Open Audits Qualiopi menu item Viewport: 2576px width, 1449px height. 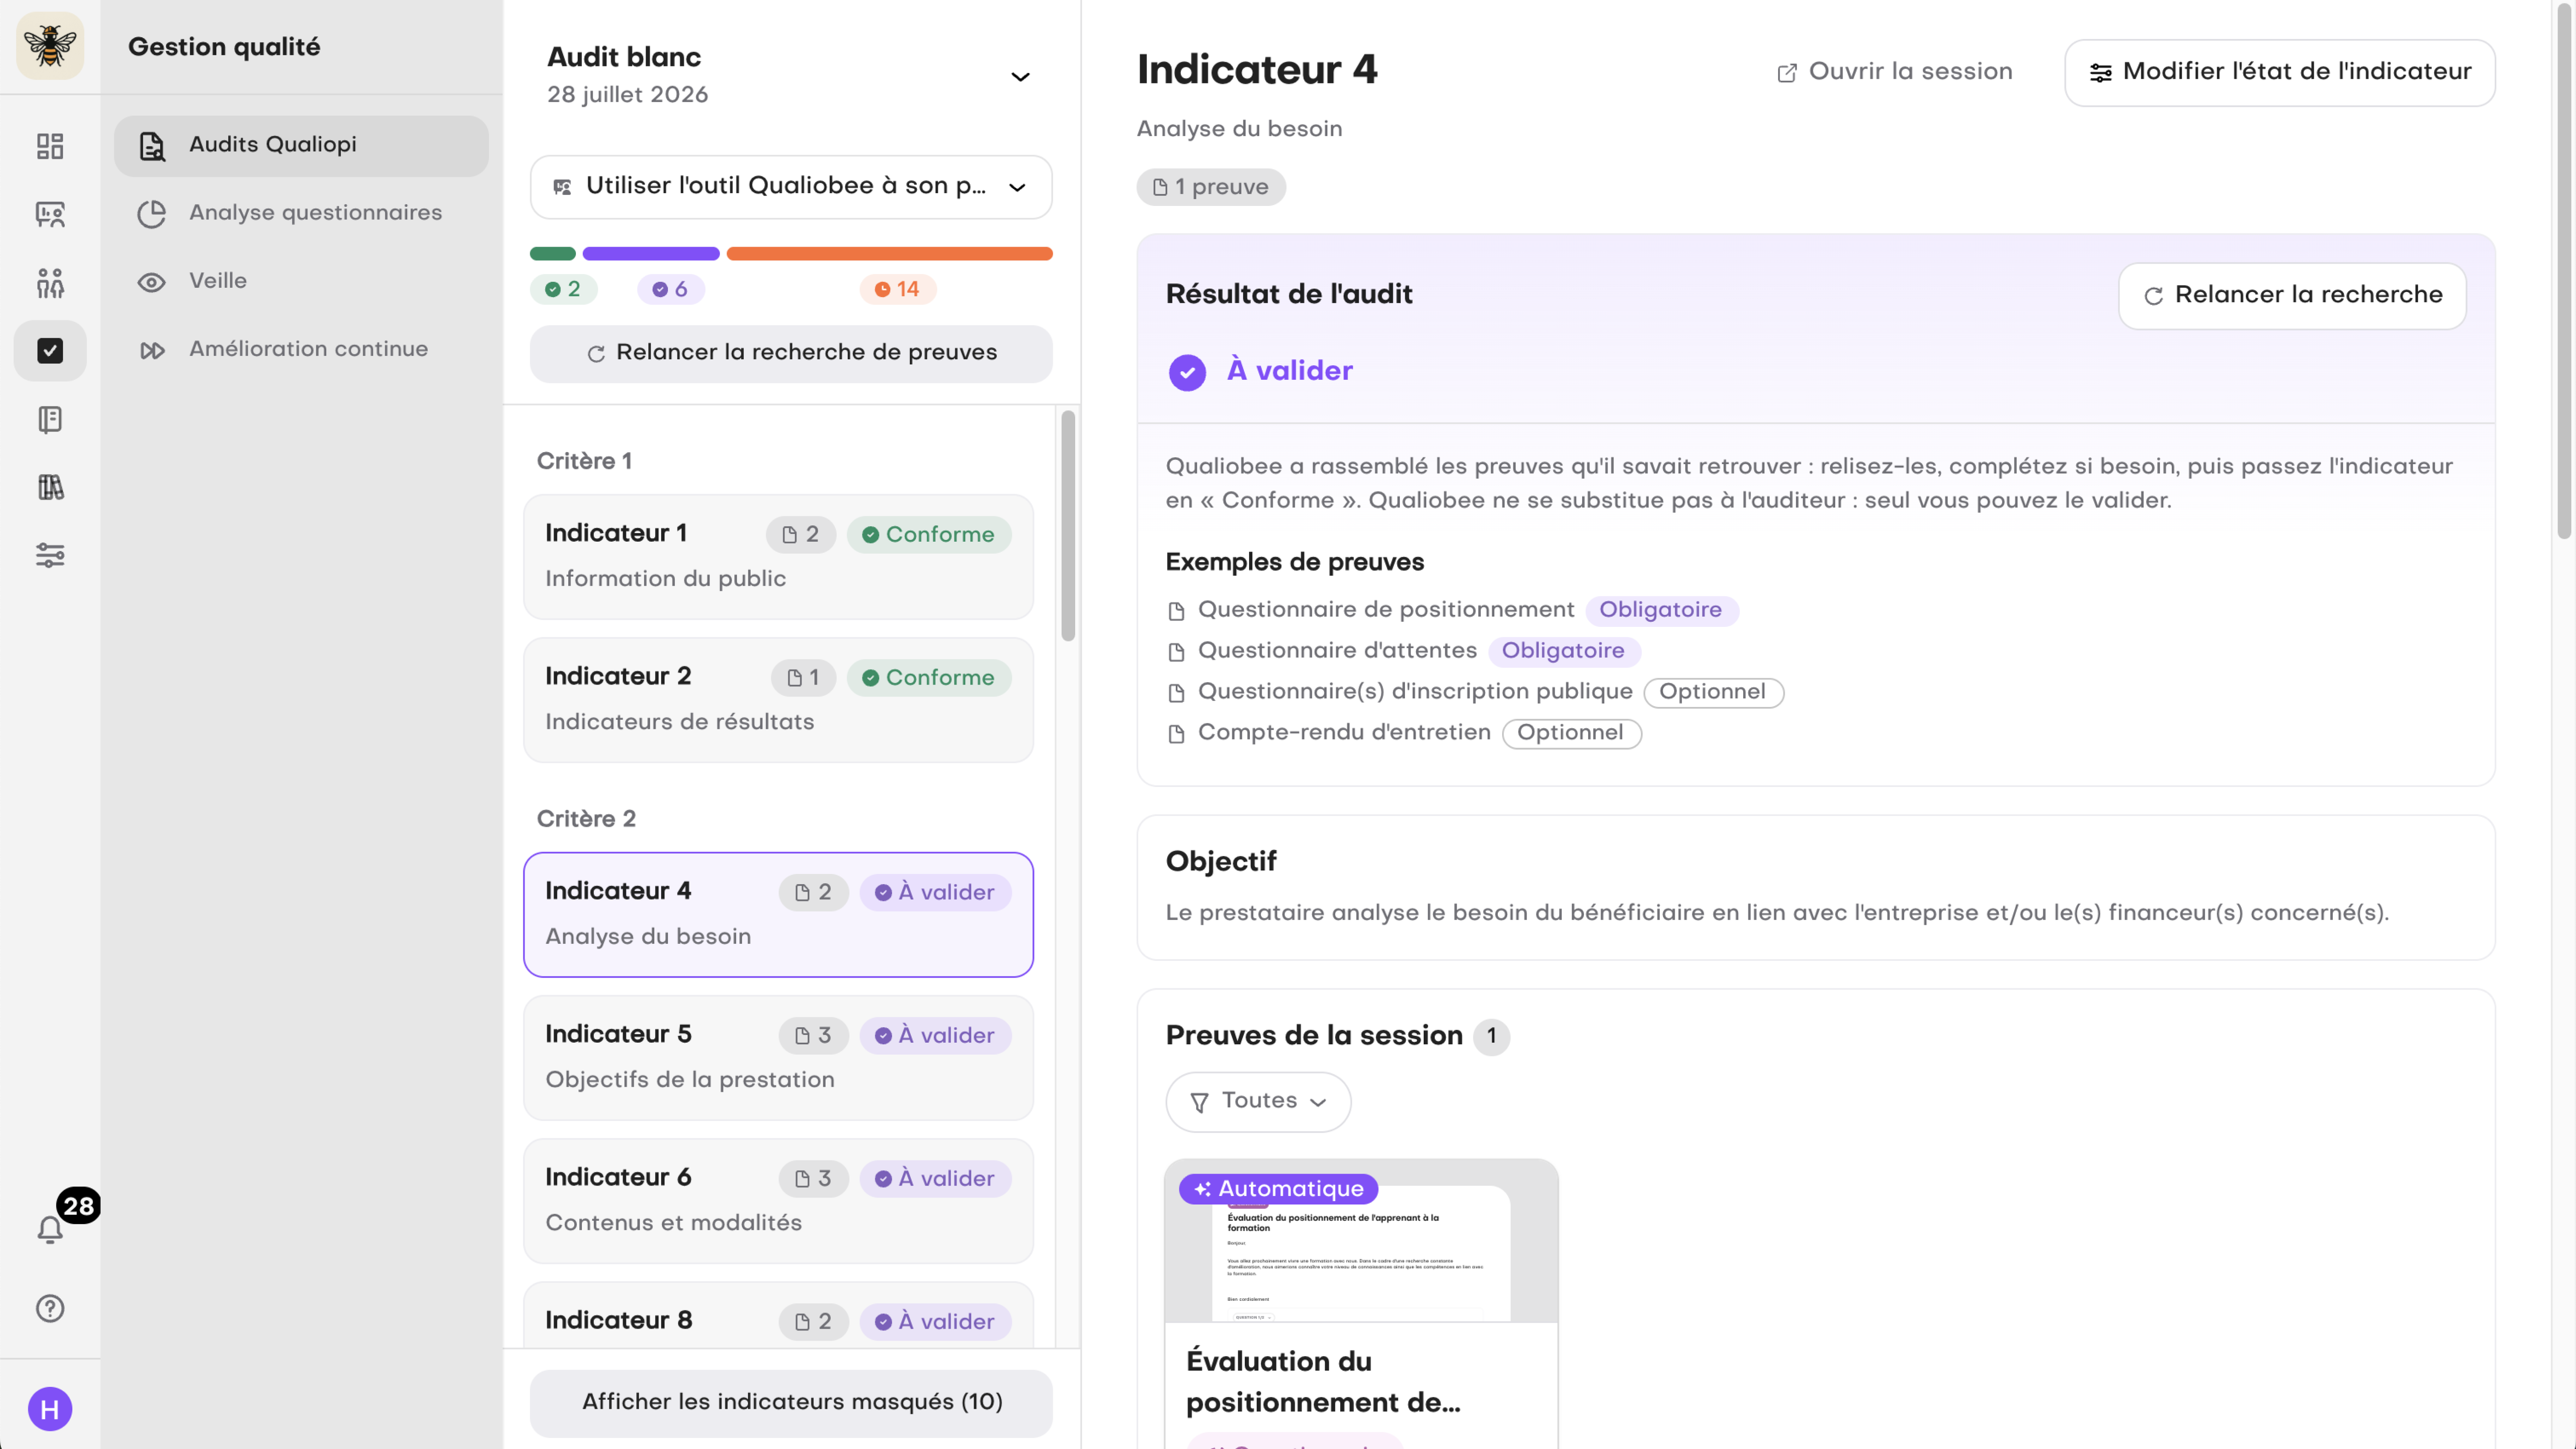[301, 146]
